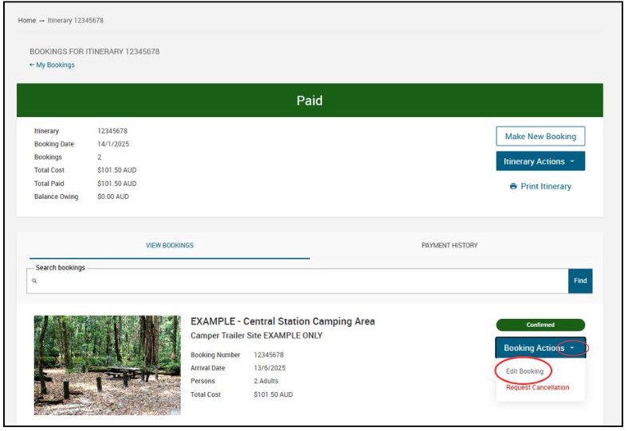Open the Central Station campsite photo
This screenshot has height=431, width=628.
[108, 365]
